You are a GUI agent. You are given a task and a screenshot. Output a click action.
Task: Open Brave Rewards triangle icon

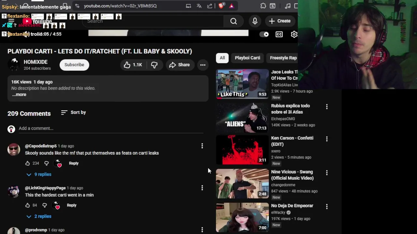[231, 6]
